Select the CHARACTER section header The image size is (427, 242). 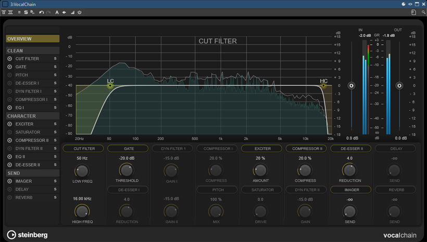(x=33, y=116)
